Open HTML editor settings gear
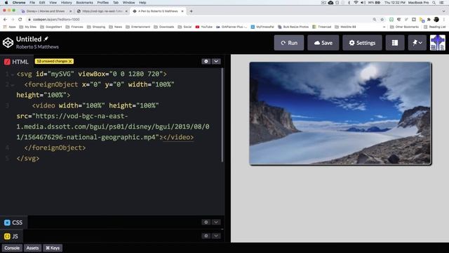This screenshot has width=449, height=253. [206, 61]
